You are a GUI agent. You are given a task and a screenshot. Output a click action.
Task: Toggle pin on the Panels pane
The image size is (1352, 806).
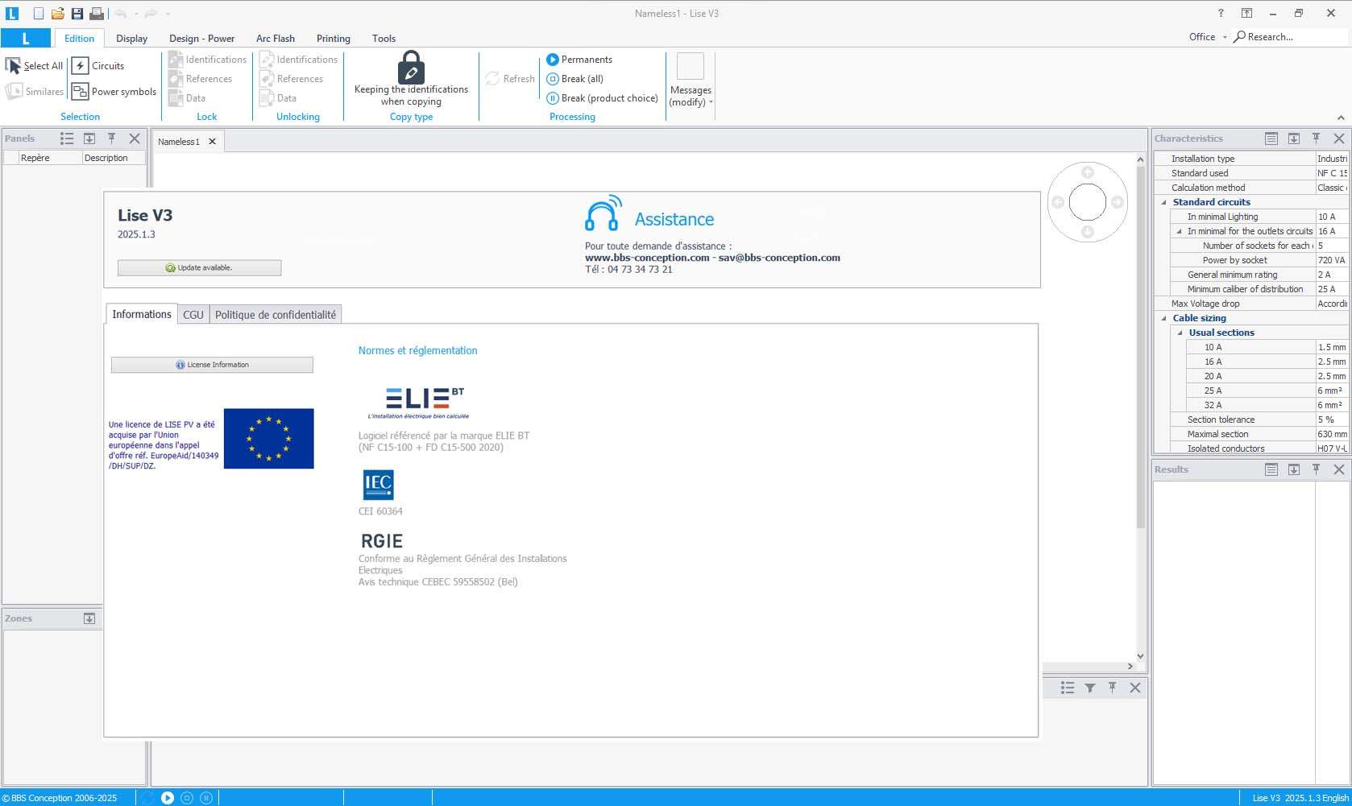point(112,138)
